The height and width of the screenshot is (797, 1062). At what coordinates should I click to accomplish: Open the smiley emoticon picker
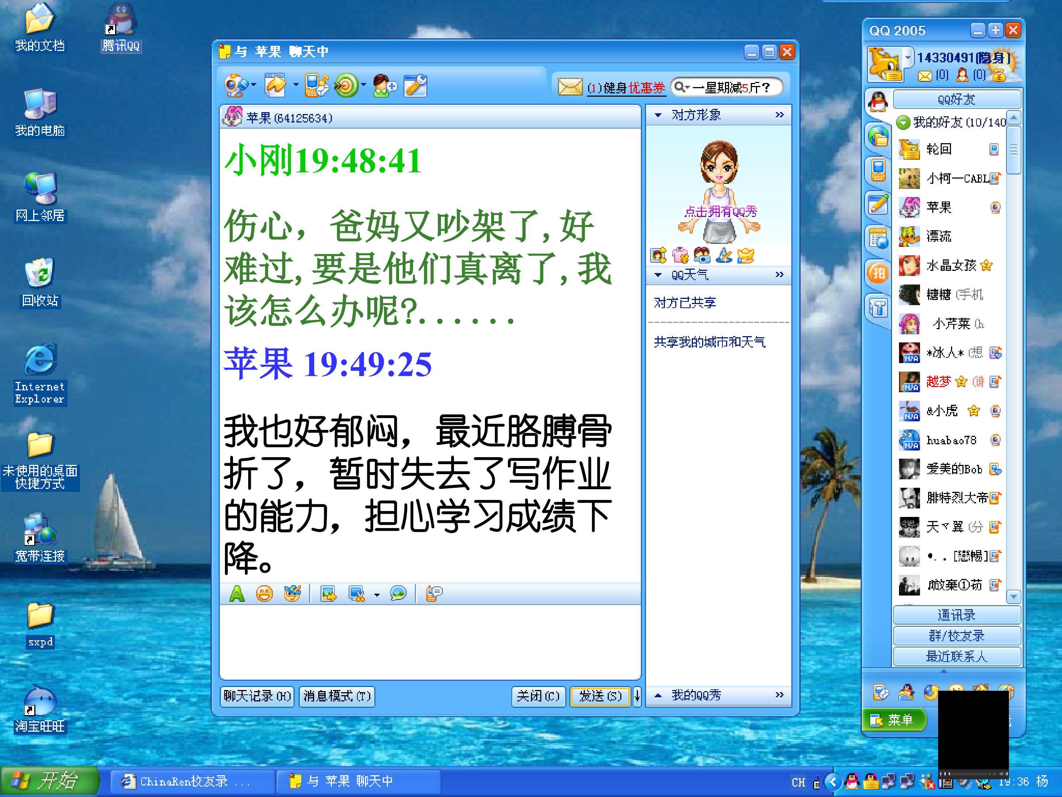click(x=264, y=594)
